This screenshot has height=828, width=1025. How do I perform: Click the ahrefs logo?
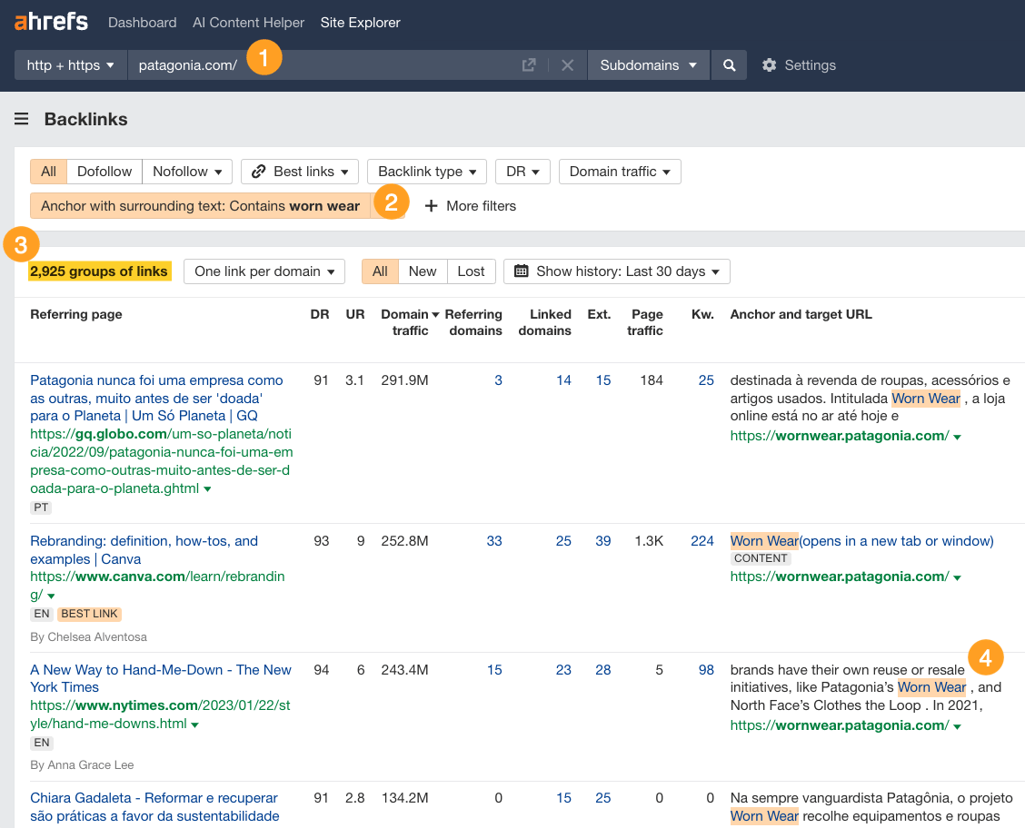coord(50,22)
